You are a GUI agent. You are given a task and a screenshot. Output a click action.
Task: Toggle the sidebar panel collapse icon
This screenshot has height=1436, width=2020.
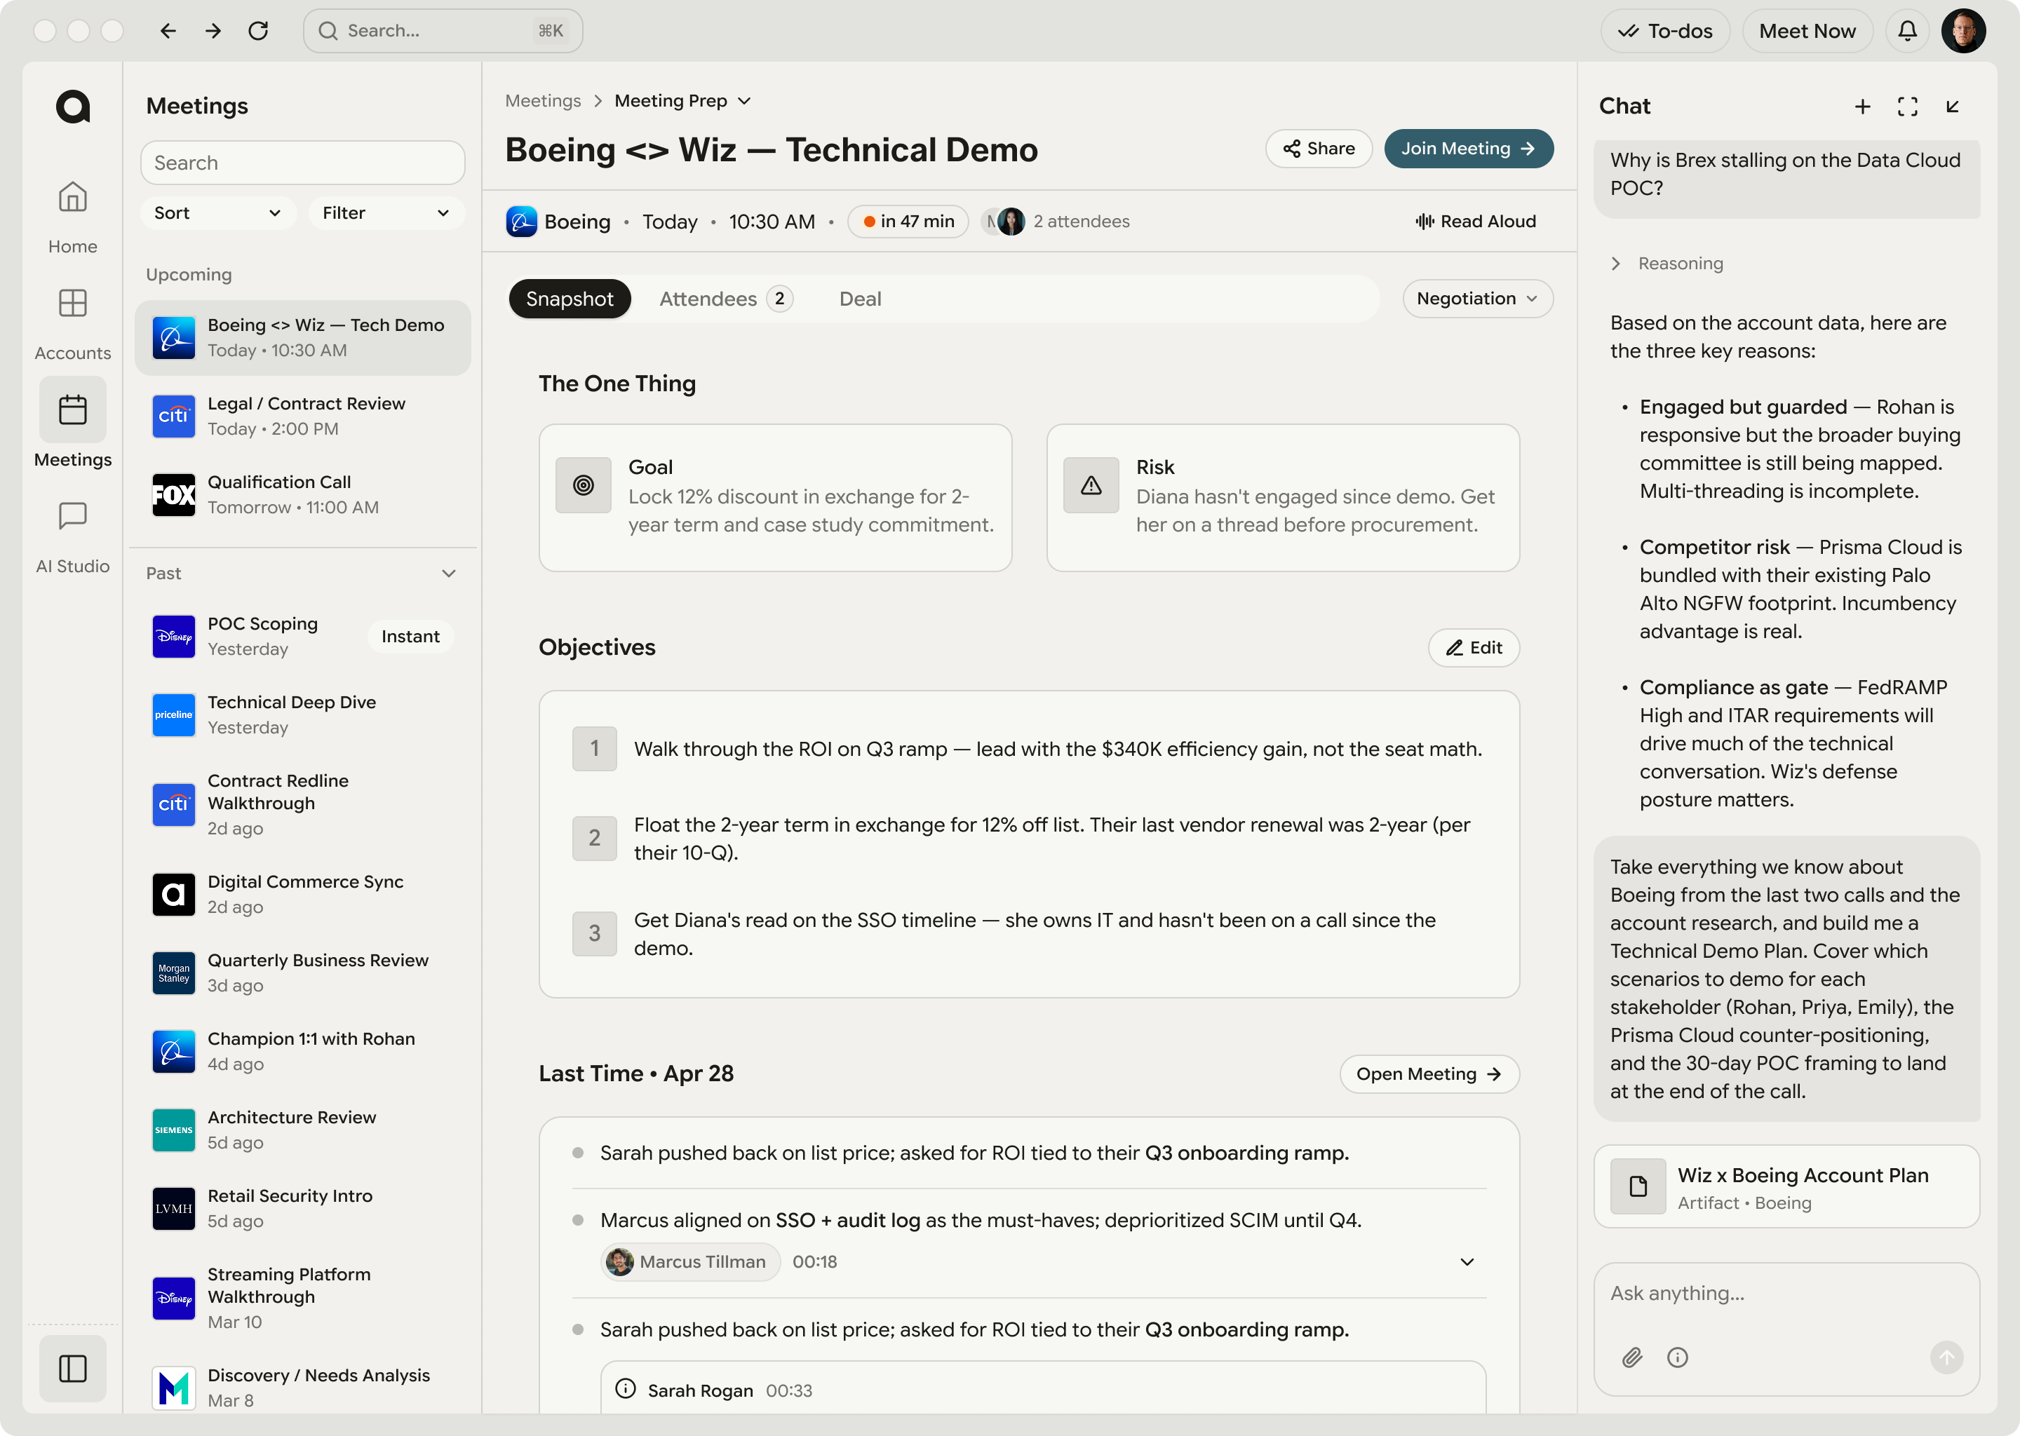[x=72, y=1368]
